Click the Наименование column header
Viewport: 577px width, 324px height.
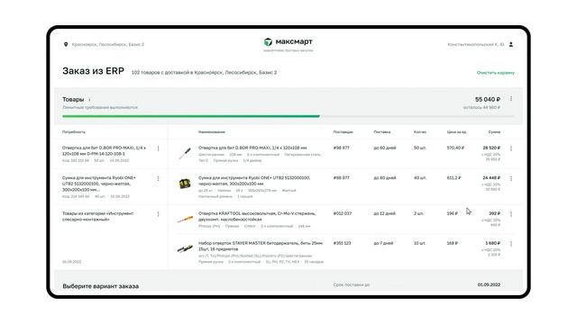click(212, 132)
